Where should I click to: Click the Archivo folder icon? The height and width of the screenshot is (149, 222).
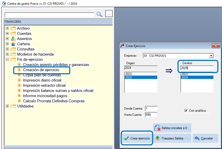point(13,28)
